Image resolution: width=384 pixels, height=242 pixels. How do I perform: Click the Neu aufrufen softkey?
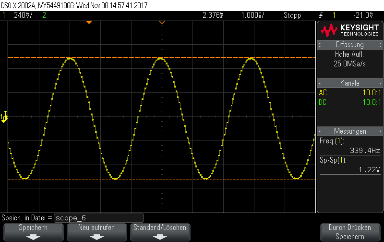tap(96, 232)
